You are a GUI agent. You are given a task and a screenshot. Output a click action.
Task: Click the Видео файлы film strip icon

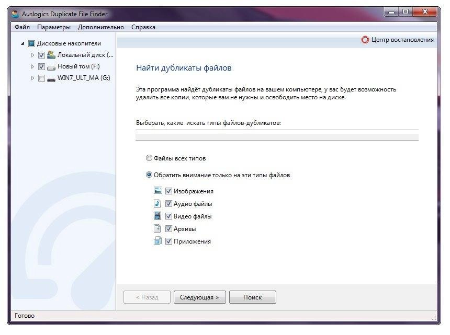[157, 216]
